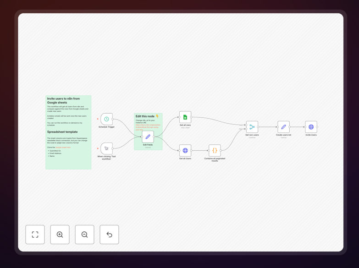Click the 'Create users list' label
359x268 pixels.
pos(283,135)
